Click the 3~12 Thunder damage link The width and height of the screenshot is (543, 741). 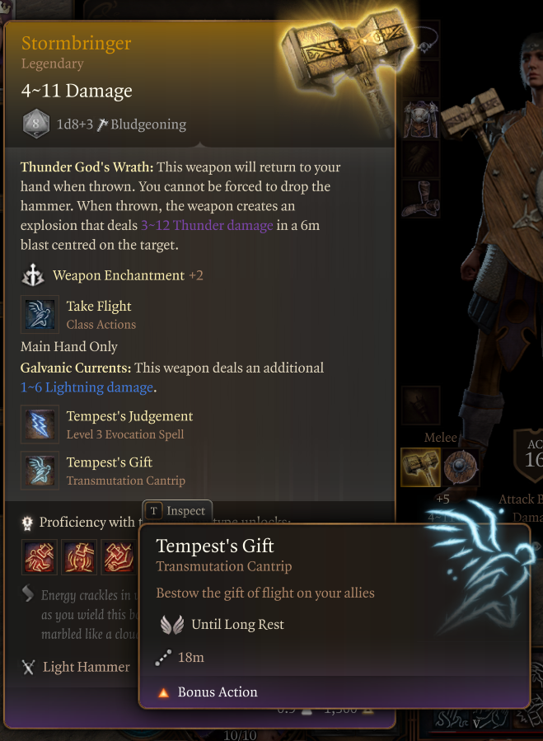click(207, 225)
